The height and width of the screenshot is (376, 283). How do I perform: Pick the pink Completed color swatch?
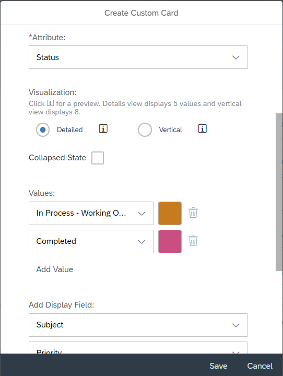click(x=170, y=241)
